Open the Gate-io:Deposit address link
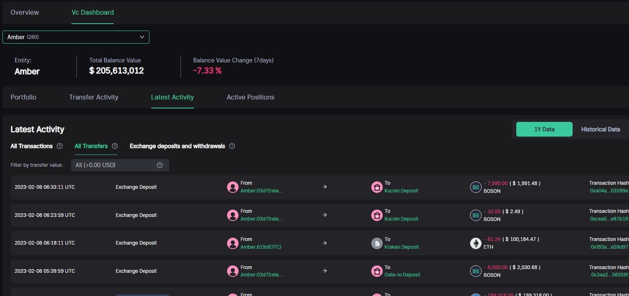This screenshot has height=296, width=629. (402, 275)
